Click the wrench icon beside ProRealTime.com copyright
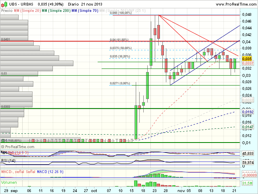The height and width of the screenshot is (194, 258). (2, 147)
